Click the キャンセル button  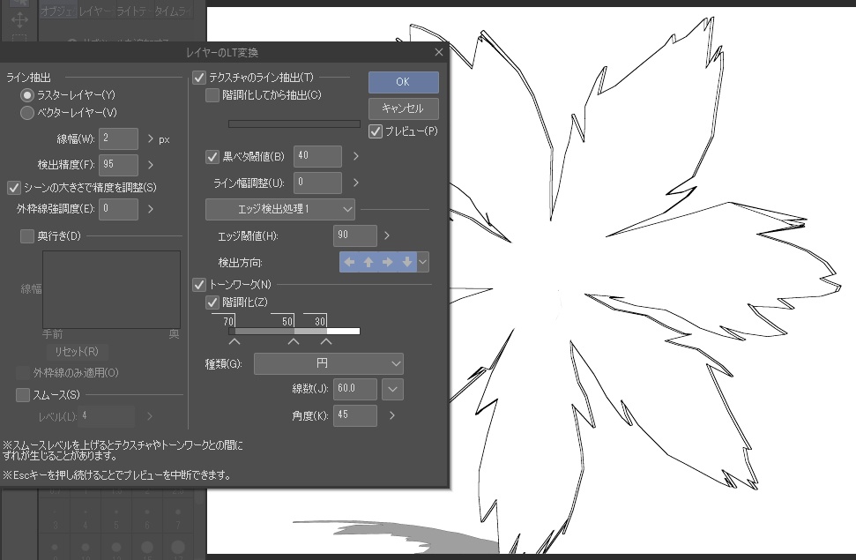pyautogui.click(x=402, y=108)
